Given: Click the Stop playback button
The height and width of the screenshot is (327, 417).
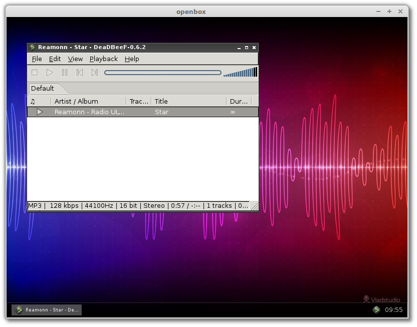Looking at the screenshot, I should tap(34, 73).
